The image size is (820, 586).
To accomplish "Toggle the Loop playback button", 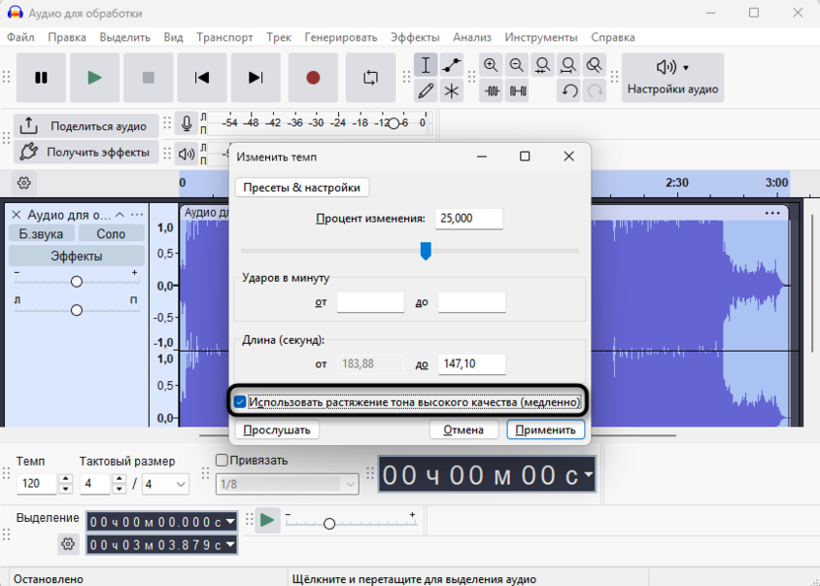I will point(371,78).
